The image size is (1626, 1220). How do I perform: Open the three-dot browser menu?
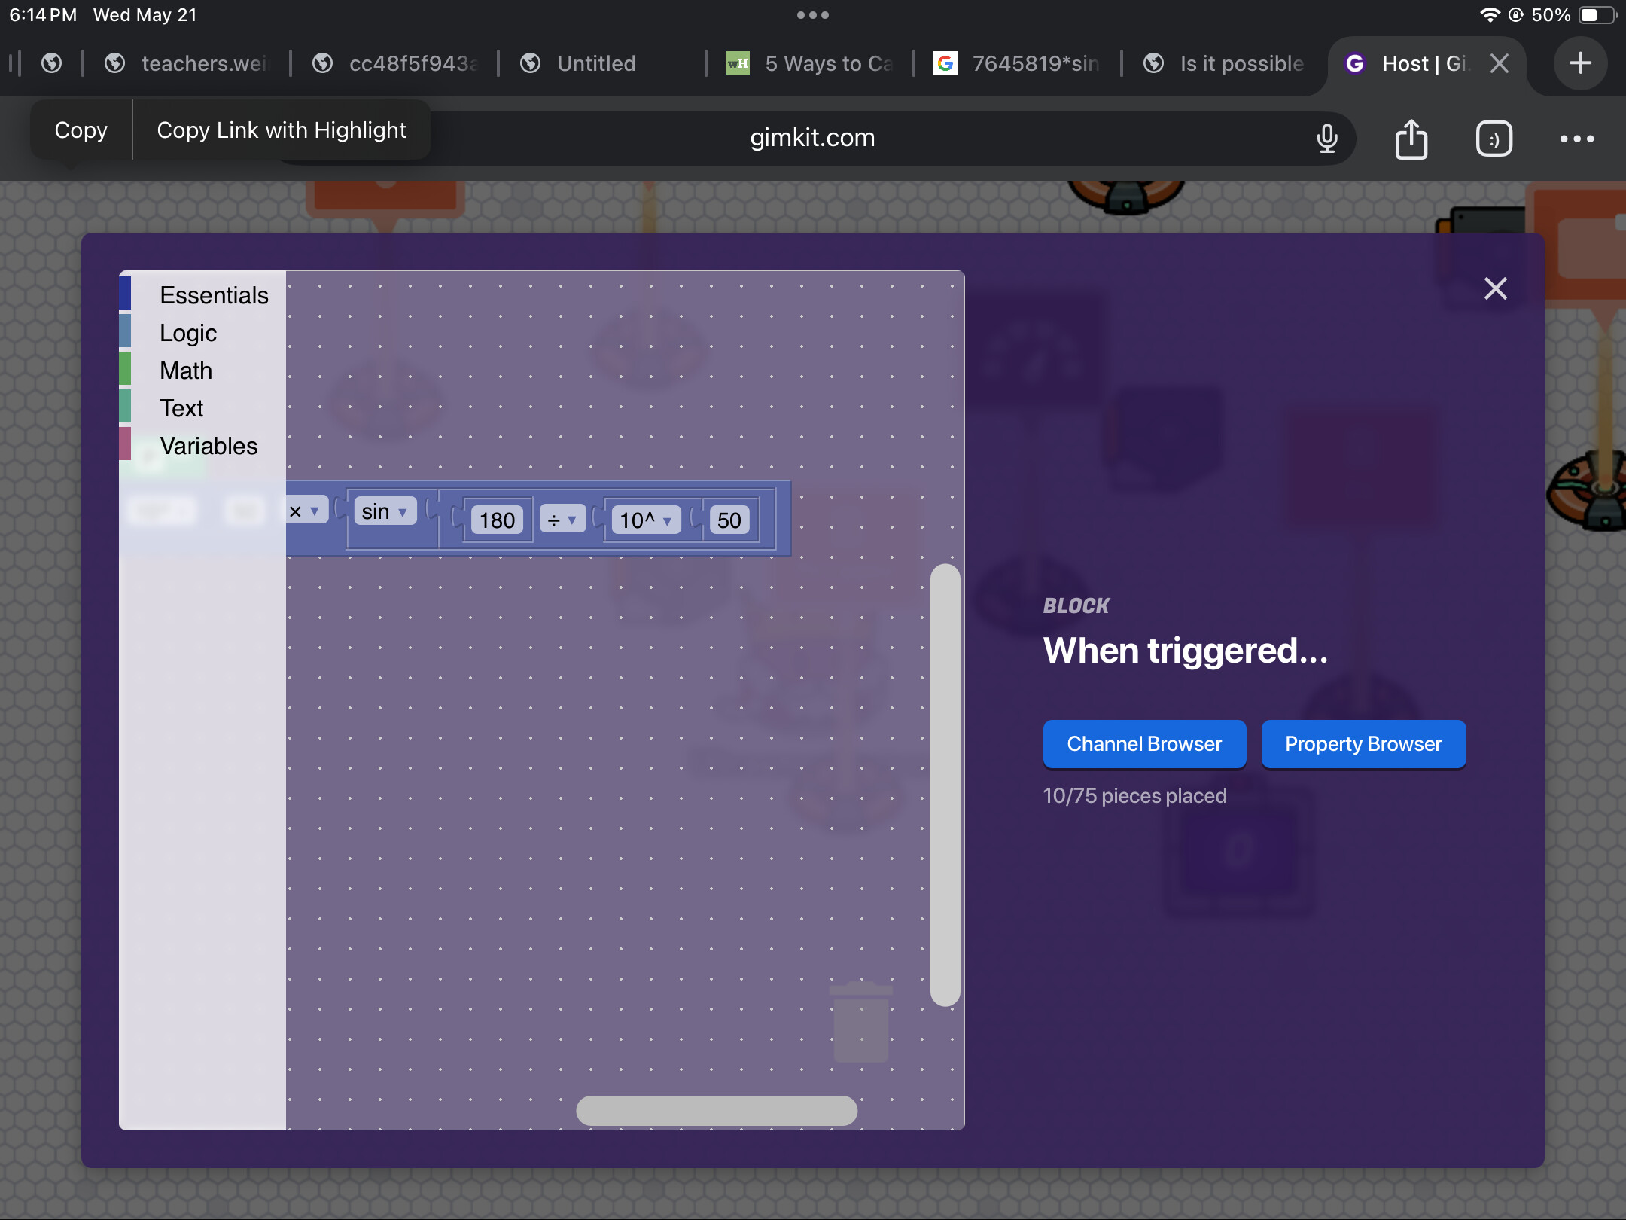1576,139
